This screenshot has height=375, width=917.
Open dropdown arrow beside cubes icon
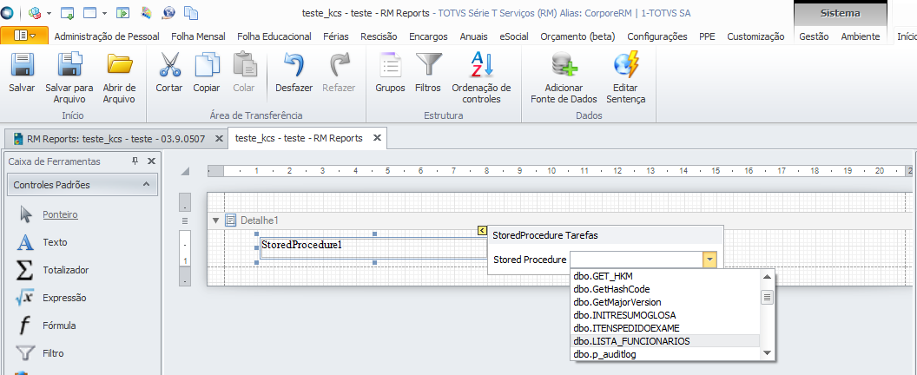pos(49,13)
